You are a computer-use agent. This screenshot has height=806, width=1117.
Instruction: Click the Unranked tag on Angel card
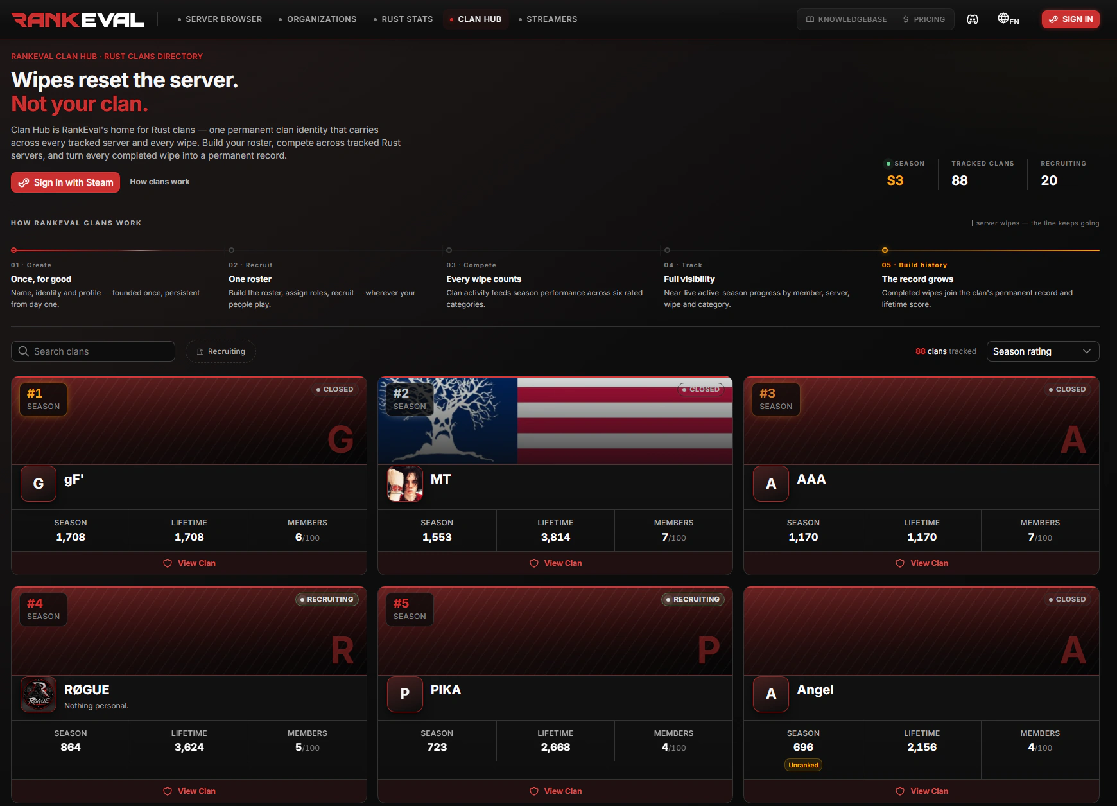coord(803,765)
